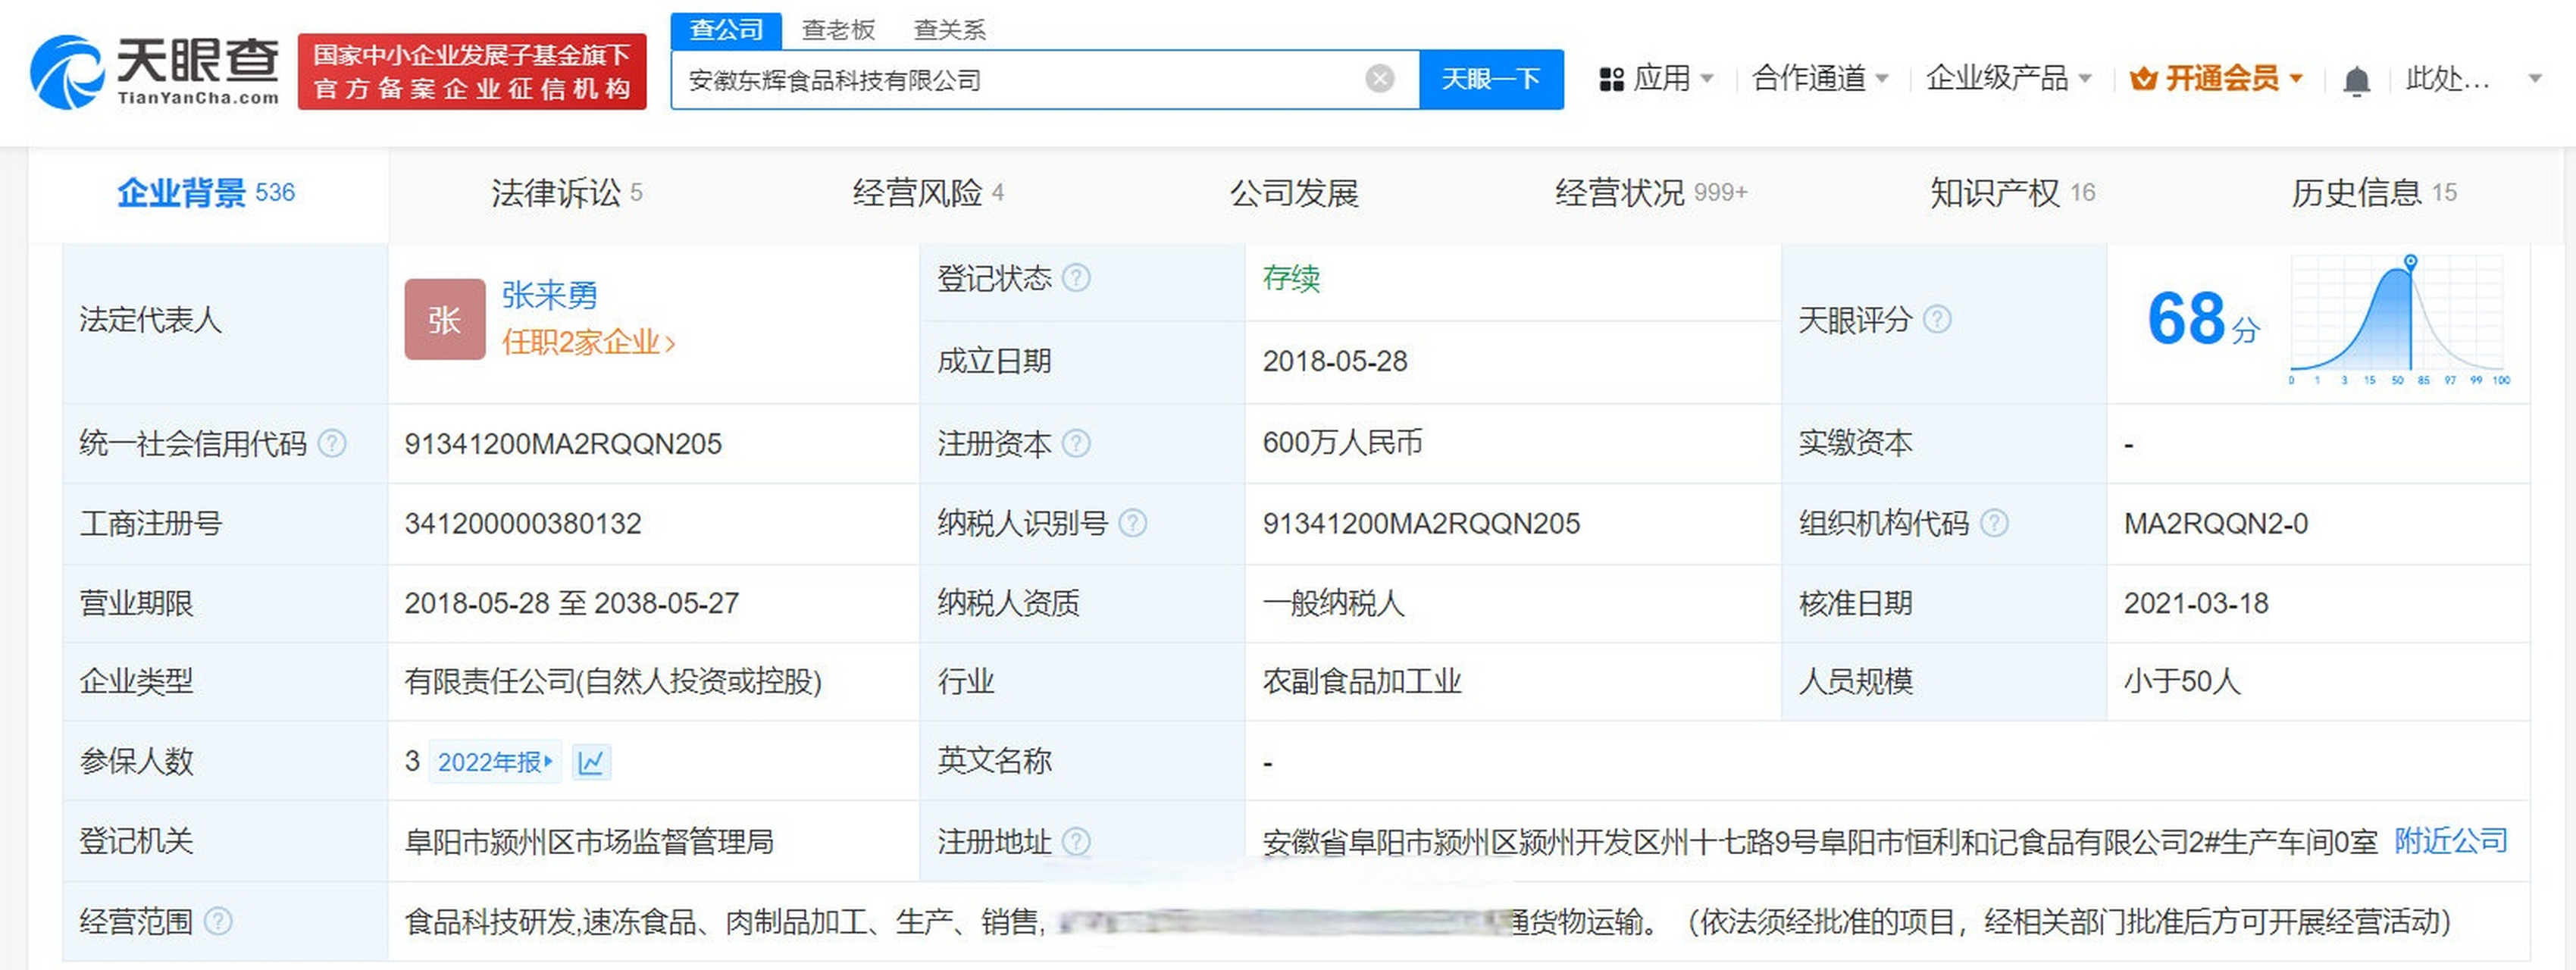Screen dimensions: 2576x970
Task: Open the 经营风险 tab
Action: tap(928, 192)
